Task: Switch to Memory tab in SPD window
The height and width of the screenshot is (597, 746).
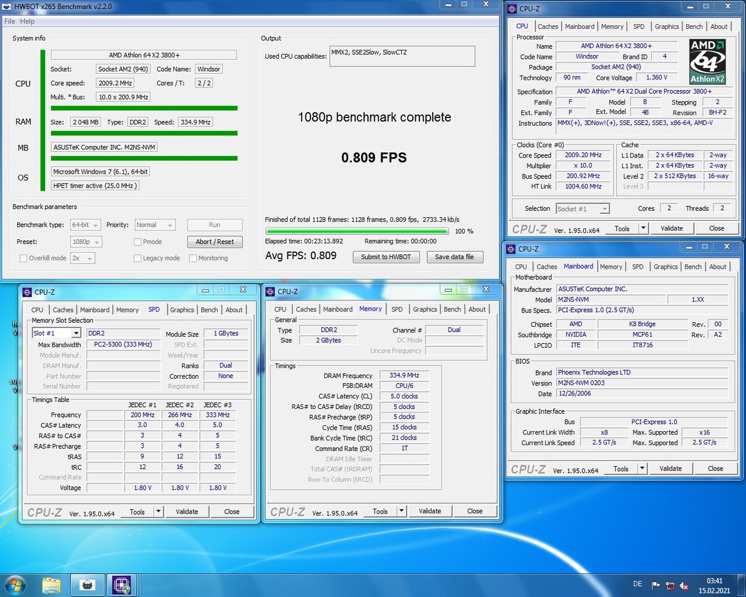Action: point(127,310)
